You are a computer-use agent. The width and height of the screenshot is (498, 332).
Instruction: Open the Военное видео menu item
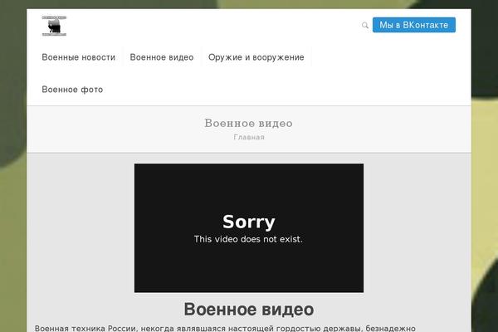(162, 57)
